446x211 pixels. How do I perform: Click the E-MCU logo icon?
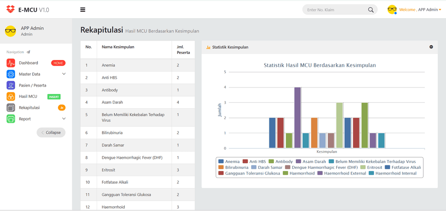click(10, 10)
